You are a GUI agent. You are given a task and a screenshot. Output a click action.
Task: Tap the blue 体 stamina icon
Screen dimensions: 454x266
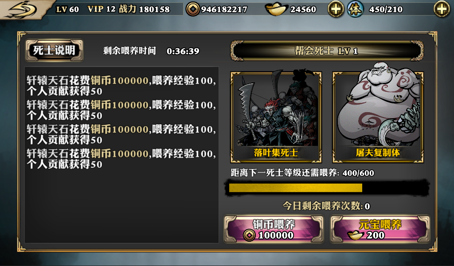point(355,9)
